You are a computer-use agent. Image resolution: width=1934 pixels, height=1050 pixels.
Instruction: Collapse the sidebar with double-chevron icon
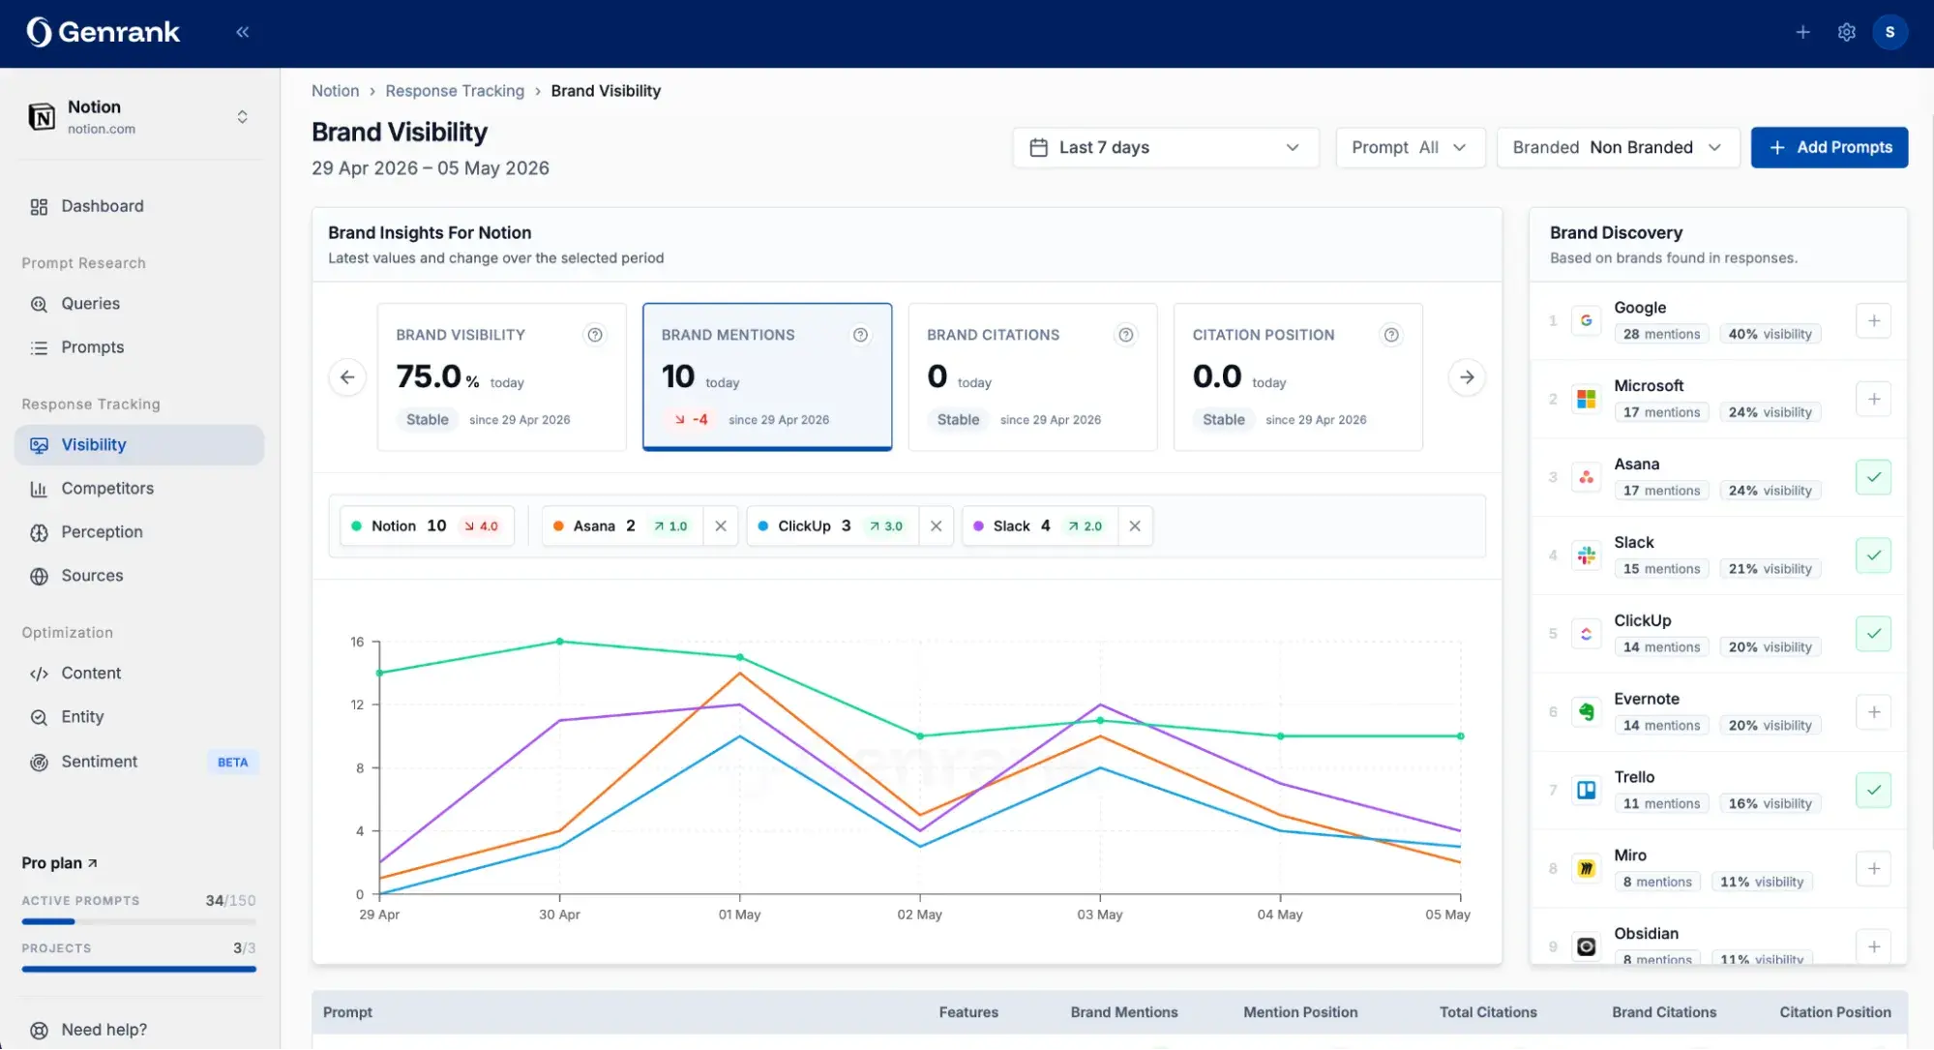(243, 32)
